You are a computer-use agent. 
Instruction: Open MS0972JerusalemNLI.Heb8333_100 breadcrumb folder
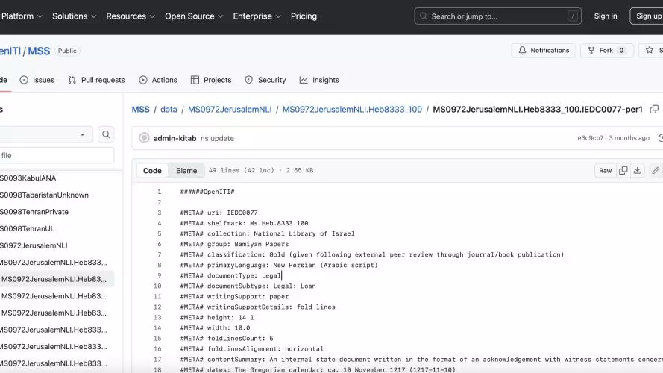coord(352,110)
